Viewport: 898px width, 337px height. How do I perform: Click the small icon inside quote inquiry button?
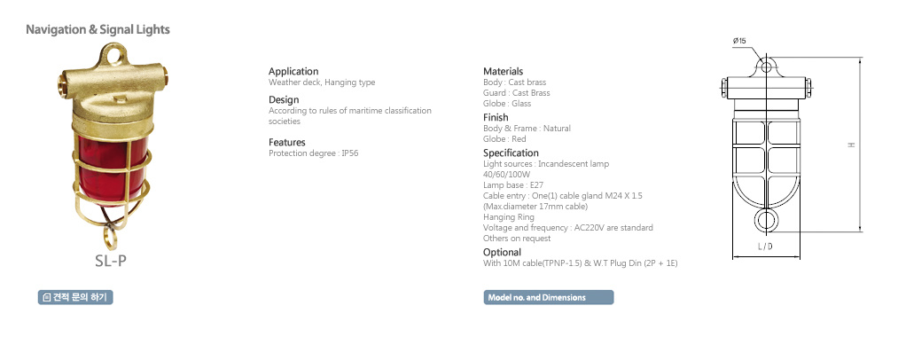coord(47,297)
